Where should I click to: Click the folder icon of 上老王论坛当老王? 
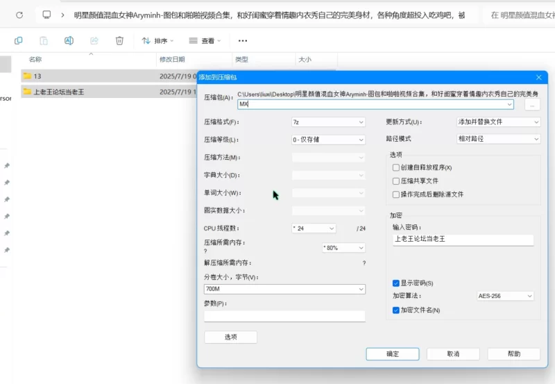[x=27, y=92]
